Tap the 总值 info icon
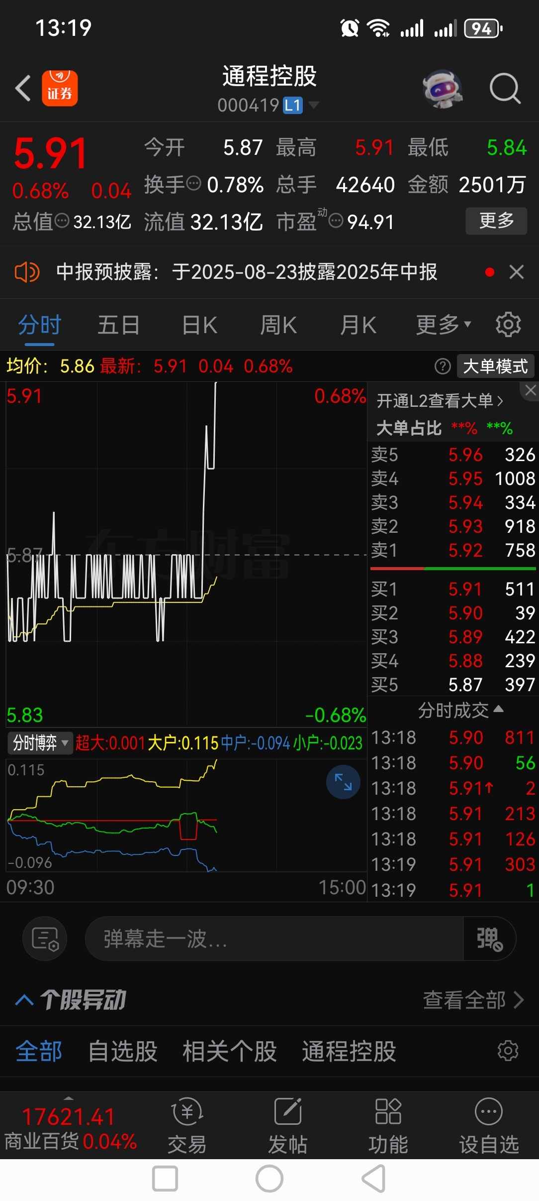This screenshot has height=1201, width=539. click(62, 221)
